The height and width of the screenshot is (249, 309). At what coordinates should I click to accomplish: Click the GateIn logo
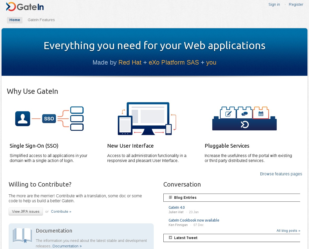tap(25, 7)
